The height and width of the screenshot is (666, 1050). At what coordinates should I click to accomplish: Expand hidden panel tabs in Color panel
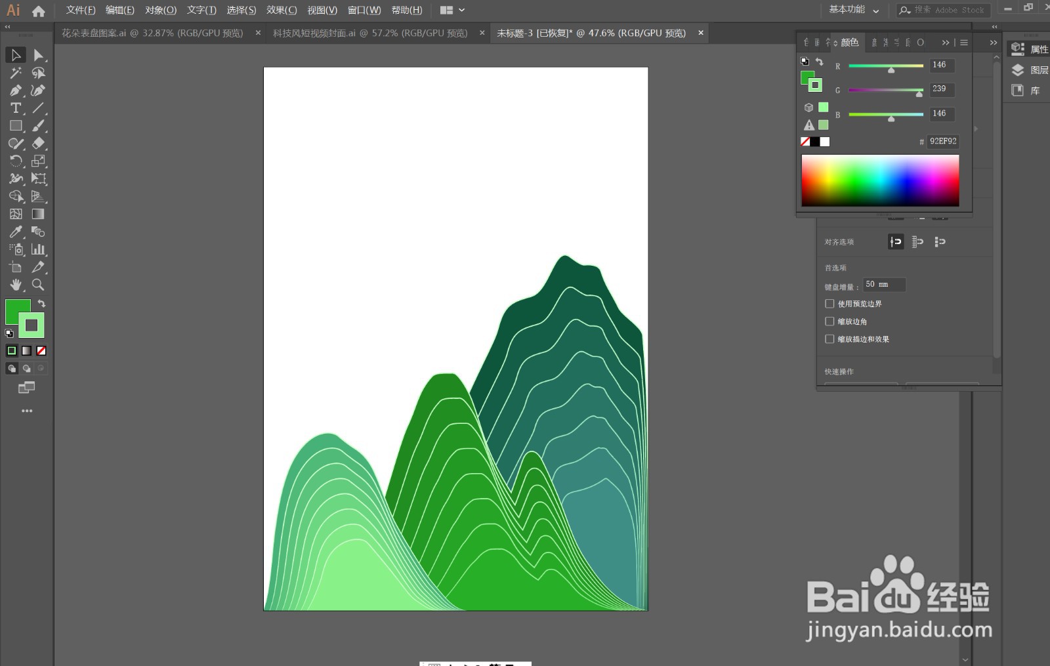click(x=946, y=43)
